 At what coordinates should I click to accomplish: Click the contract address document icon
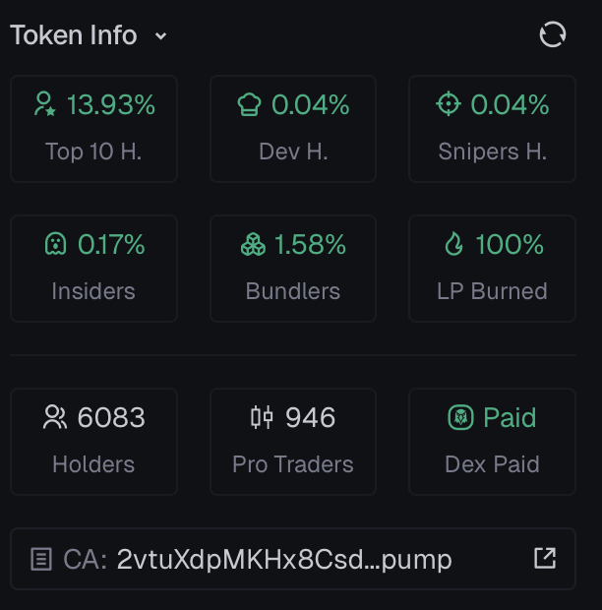[x=41, y=560]
